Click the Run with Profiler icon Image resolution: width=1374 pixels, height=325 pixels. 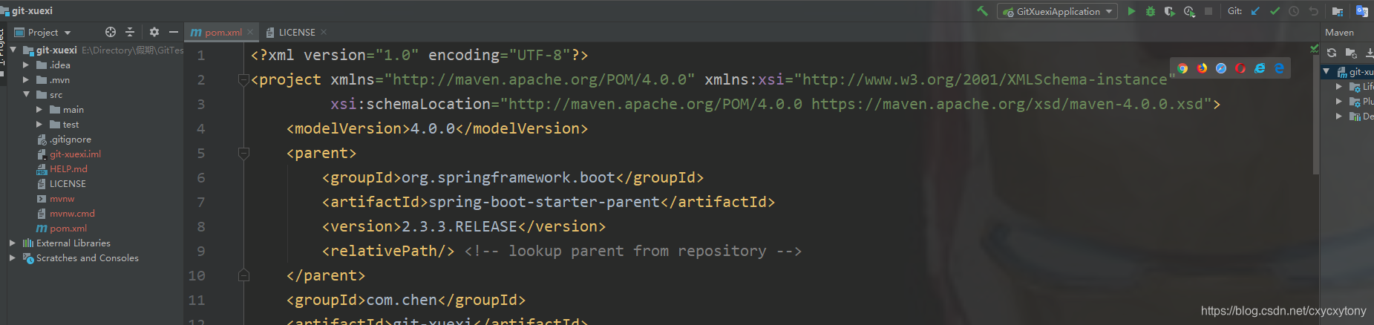[x=1189, y=11]
